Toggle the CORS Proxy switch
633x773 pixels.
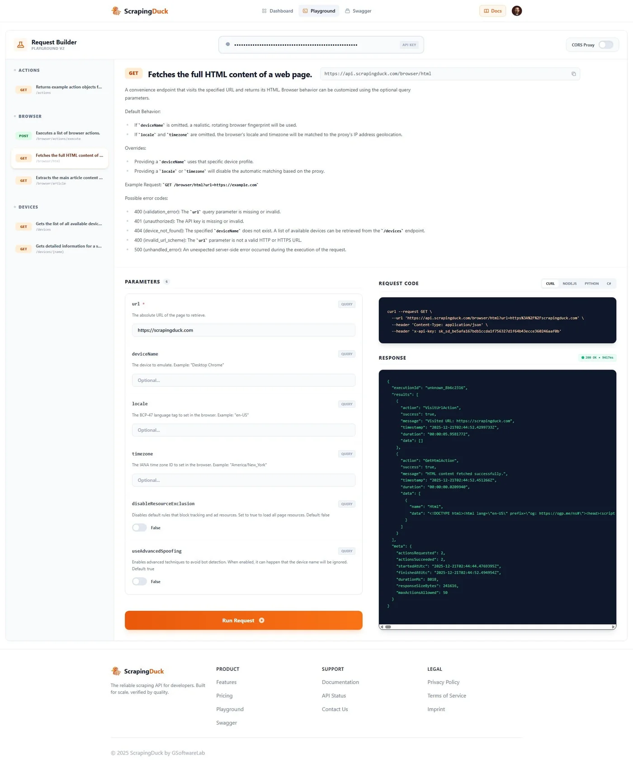[x=605, y=45]
